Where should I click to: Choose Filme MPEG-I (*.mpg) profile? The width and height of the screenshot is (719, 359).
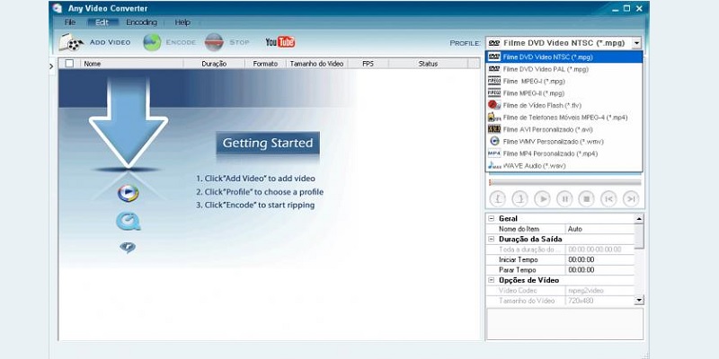(564, 81)
